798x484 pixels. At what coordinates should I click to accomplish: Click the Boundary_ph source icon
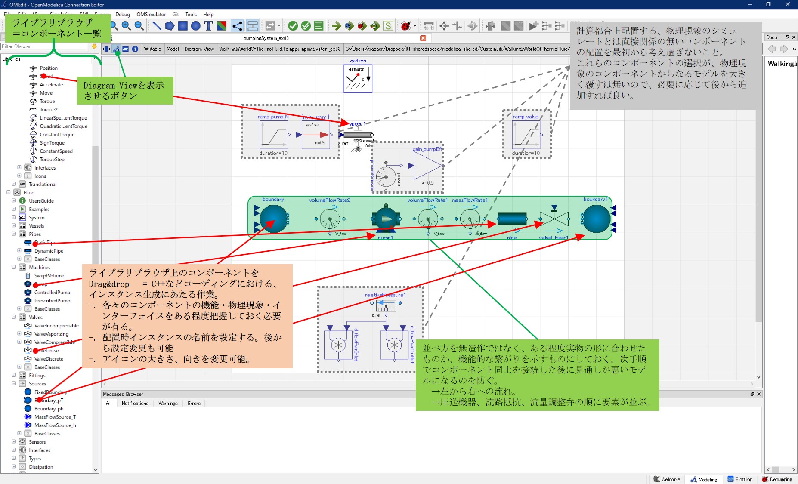[x=28, y=409]
